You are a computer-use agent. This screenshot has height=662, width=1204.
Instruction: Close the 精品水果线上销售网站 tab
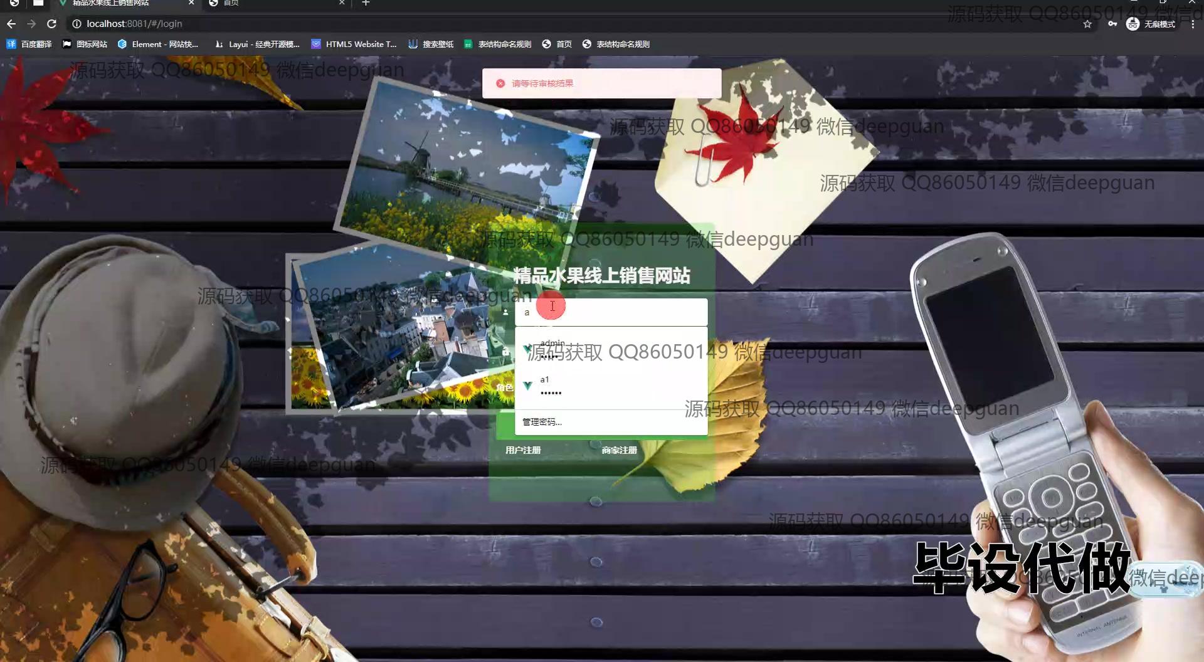tap(191, 3)
